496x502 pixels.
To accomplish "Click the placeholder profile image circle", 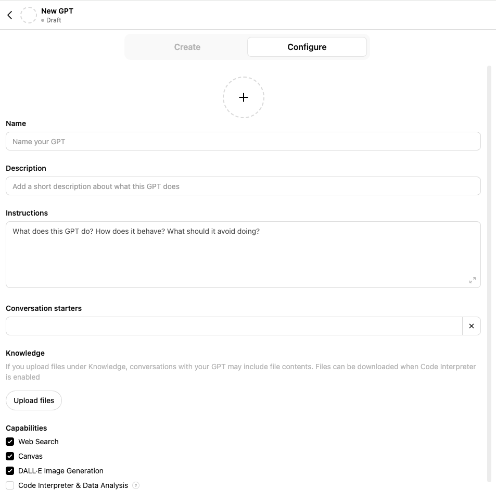I will 28,15.
